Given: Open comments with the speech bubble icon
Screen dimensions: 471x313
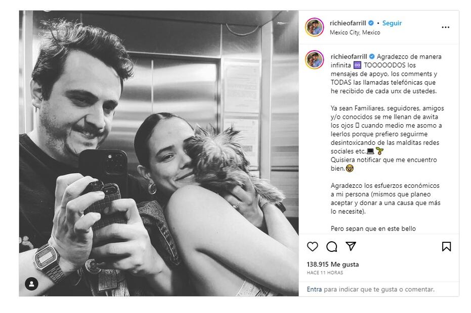Looking at the screenshot, I should [332, 246].
